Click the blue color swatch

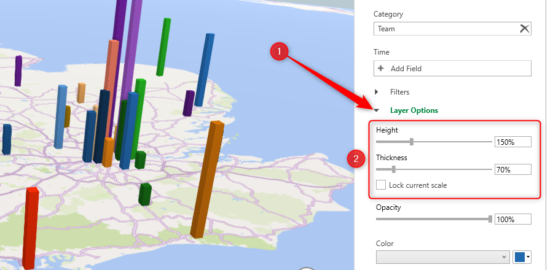pos(519,256)
